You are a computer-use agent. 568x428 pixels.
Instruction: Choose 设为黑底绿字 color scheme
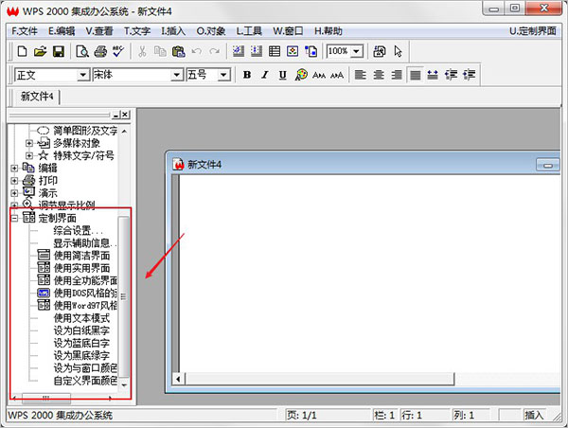81,355
